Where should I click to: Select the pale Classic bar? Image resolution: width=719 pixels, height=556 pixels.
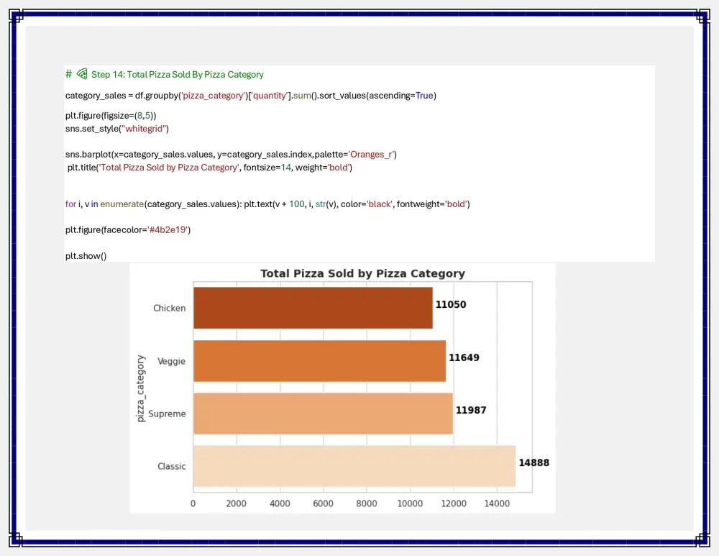(x=352, y=465)
